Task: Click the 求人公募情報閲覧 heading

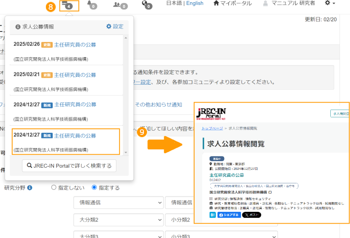Action: pyautogui.click(x=236, y=144)
